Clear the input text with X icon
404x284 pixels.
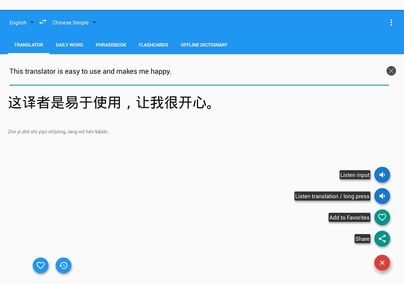pos(391,71)
